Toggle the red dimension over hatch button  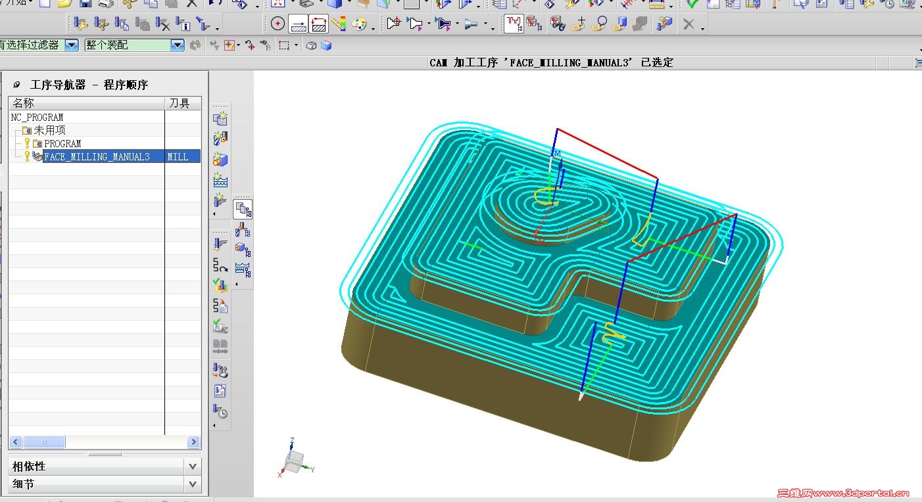319,24
